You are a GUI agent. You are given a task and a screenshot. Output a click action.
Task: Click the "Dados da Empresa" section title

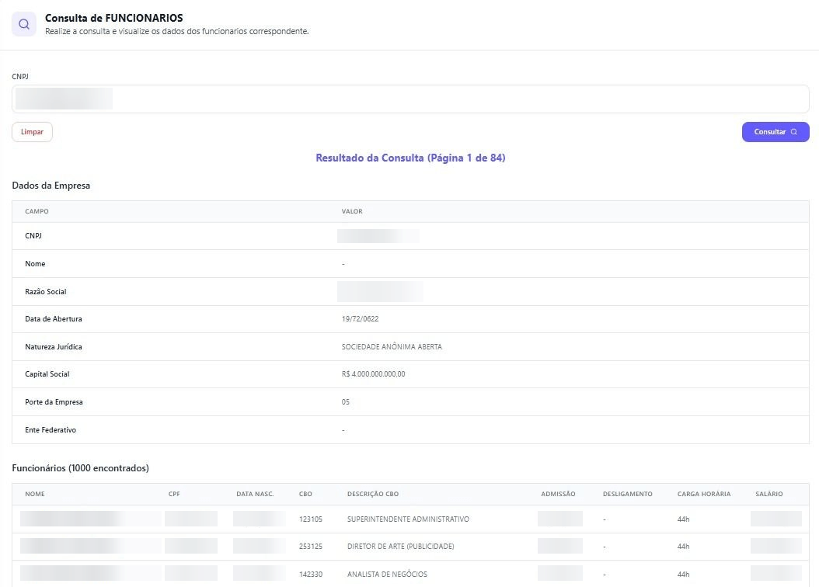51,186
